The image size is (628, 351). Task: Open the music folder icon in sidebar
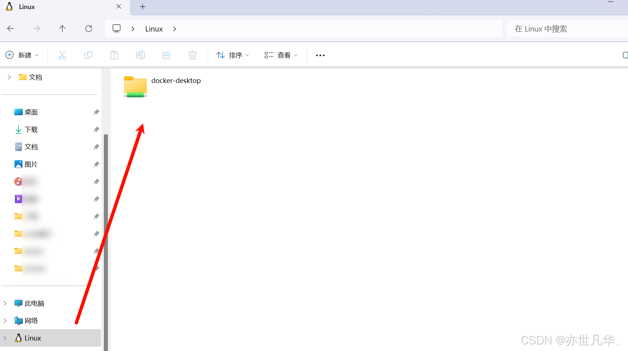click(x=18, y=181)
